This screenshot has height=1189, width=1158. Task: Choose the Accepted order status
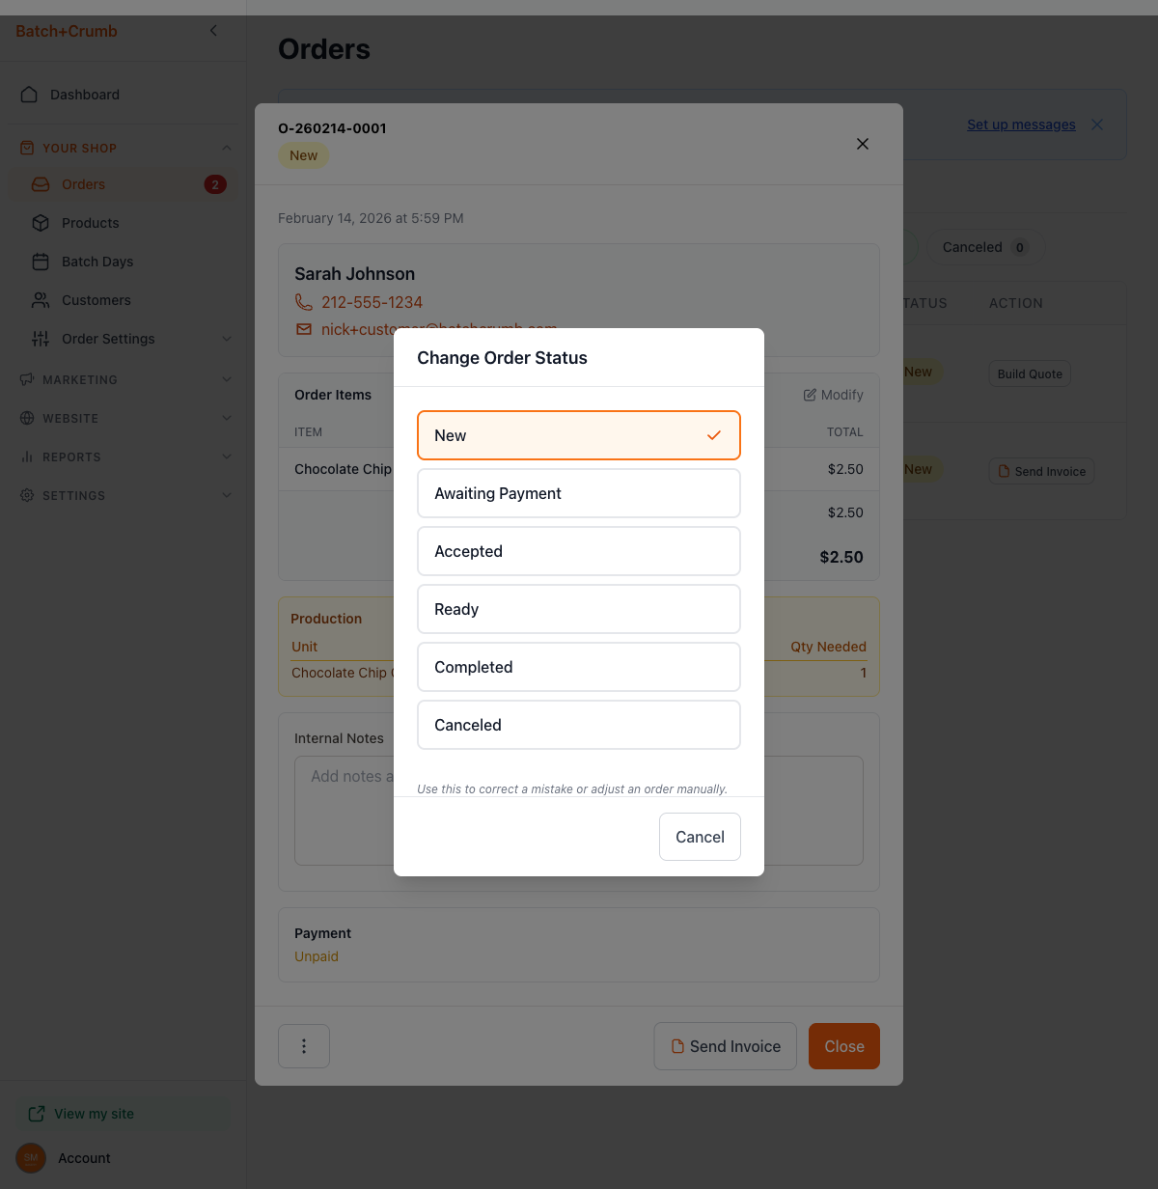(578, 551)
